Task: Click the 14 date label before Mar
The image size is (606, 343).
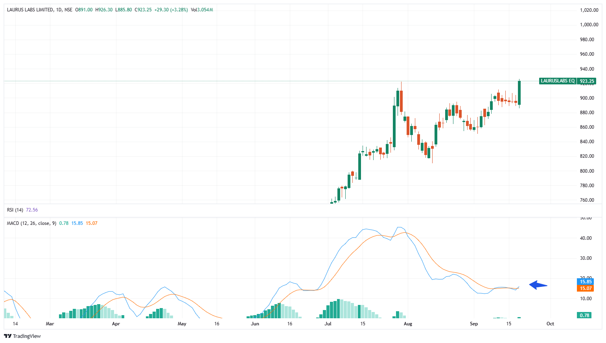Action: tap(15, 324)
